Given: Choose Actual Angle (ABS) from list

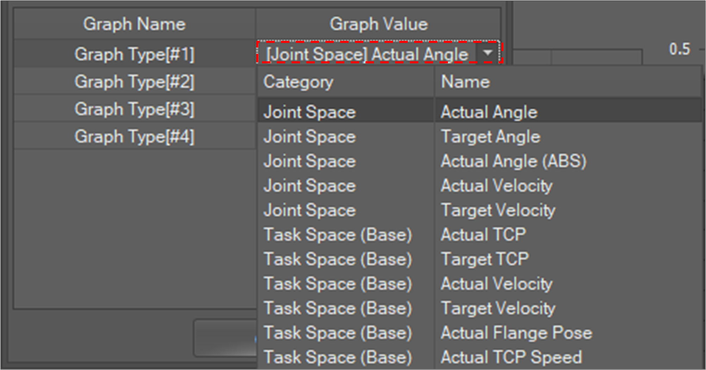Looking at the screenshot, I should (x=513, y=161).
